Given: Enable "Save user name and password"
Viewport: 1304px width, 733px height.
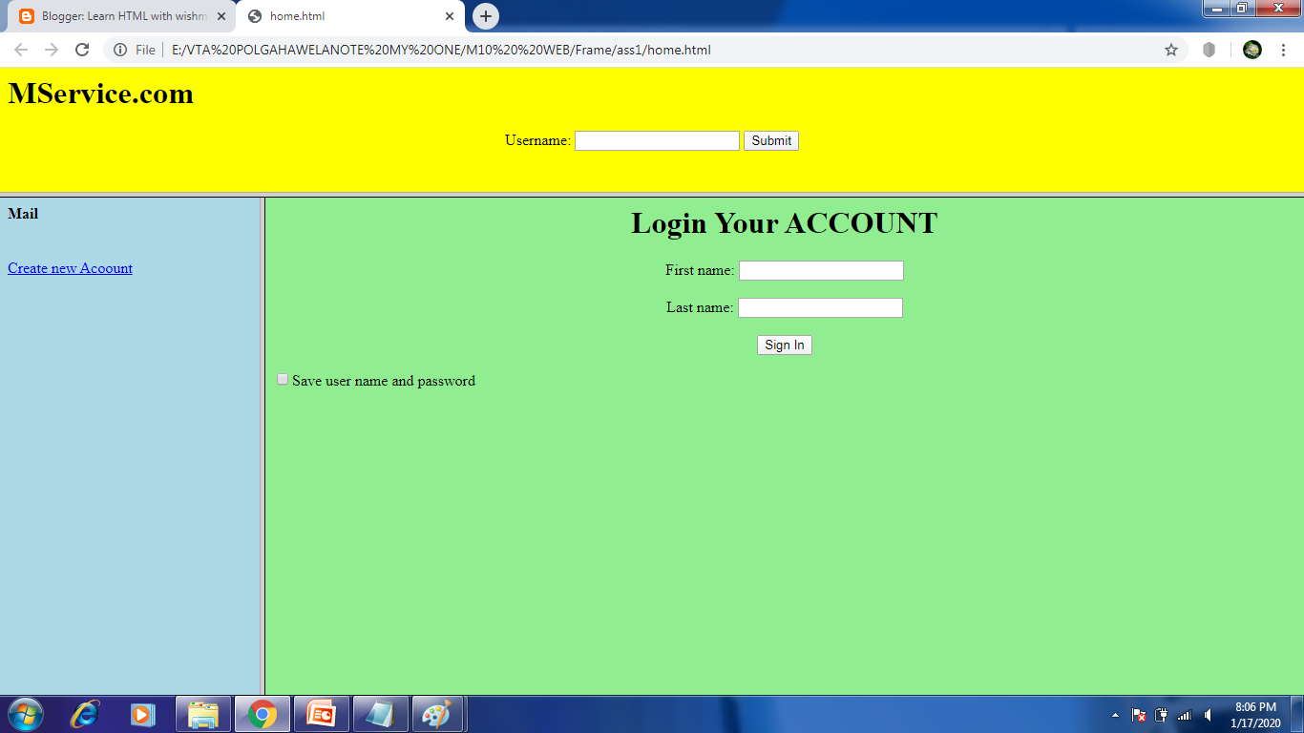Looking at the screenshot, I should [x=282, y=379].
